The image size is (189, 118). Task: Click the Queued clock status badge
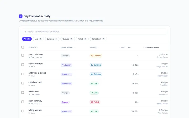click(x=96, y=56)
